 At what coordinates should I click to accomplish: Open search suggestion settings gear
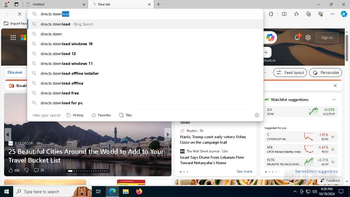(x=257, y=115)
